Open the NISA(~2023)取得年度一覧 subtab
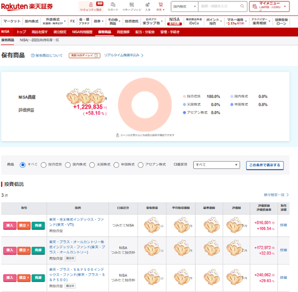The height and width of the screenshot is (292, 298). 39,40
